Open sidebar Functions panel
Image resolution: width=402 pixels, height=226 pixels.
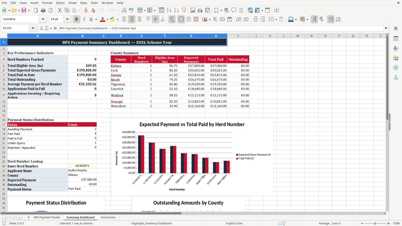396,77
